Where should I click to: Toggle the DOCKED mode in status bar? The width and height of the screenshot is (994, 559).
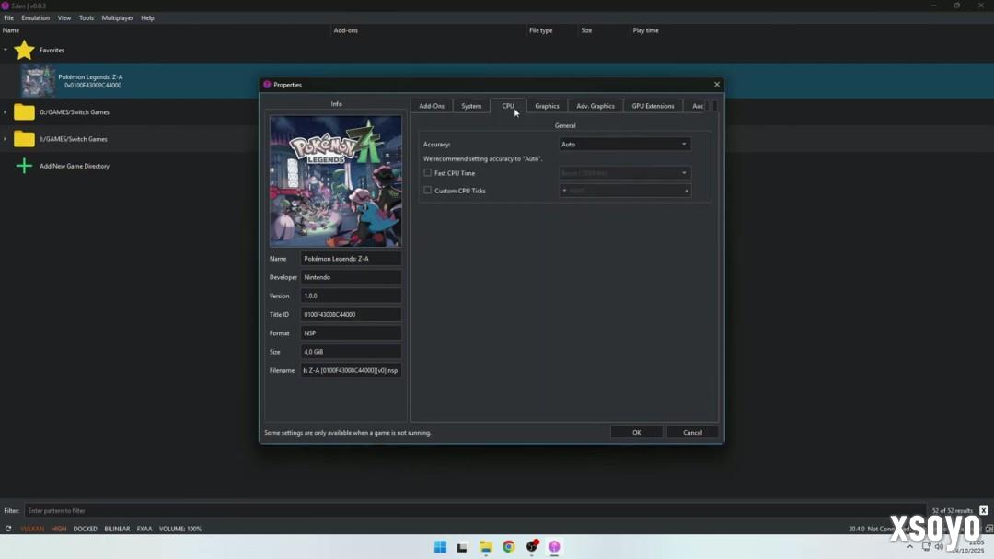point(86,529)
